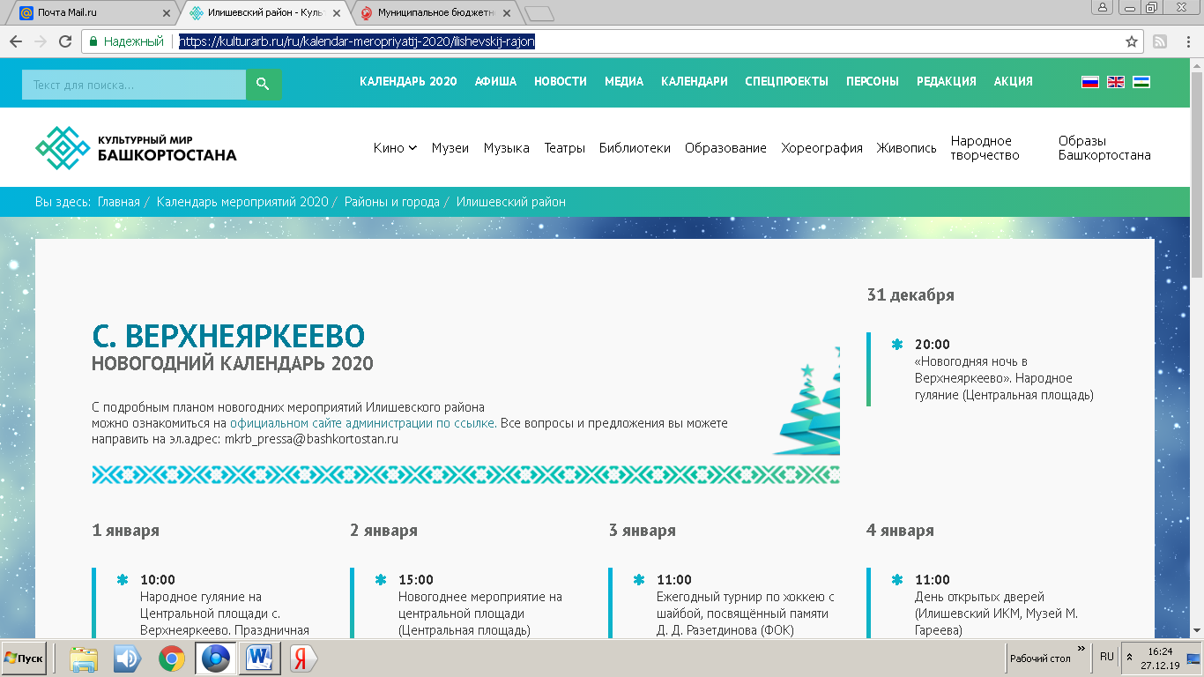The height and width of the screenshot is (677, 1204).
Task: Choose the Bashkortostan flag language icon
Action: [1141, 82]
